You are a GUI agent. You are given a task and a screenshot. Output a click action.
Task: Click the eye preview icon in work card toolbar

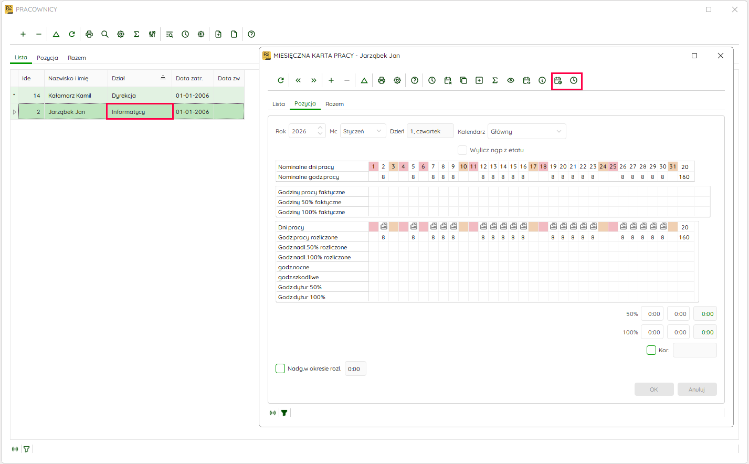pyautogui.click(x=511, y=80)
